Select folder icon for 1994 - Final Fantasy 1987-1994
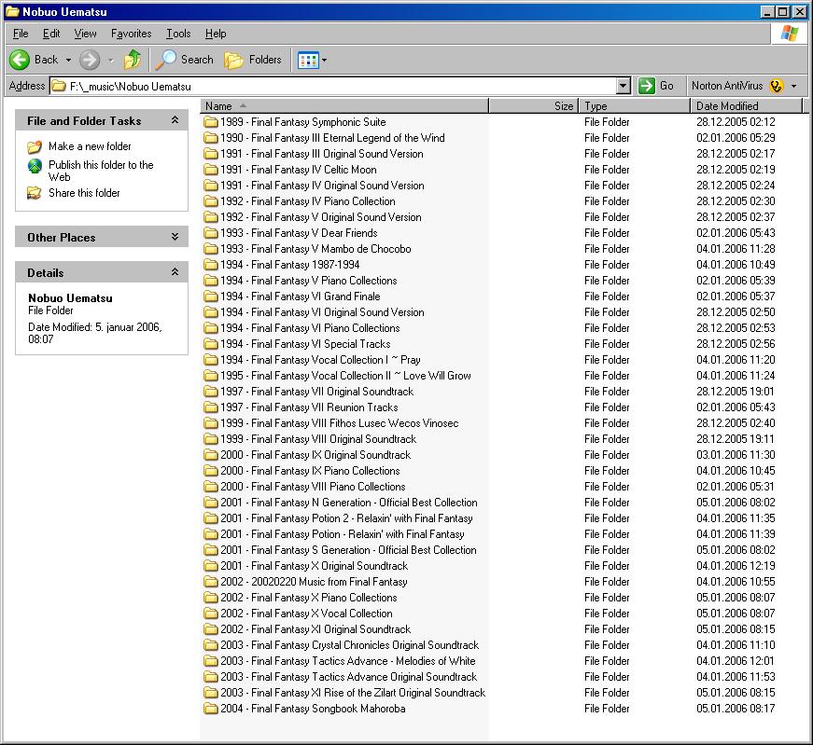 [211, 265]
